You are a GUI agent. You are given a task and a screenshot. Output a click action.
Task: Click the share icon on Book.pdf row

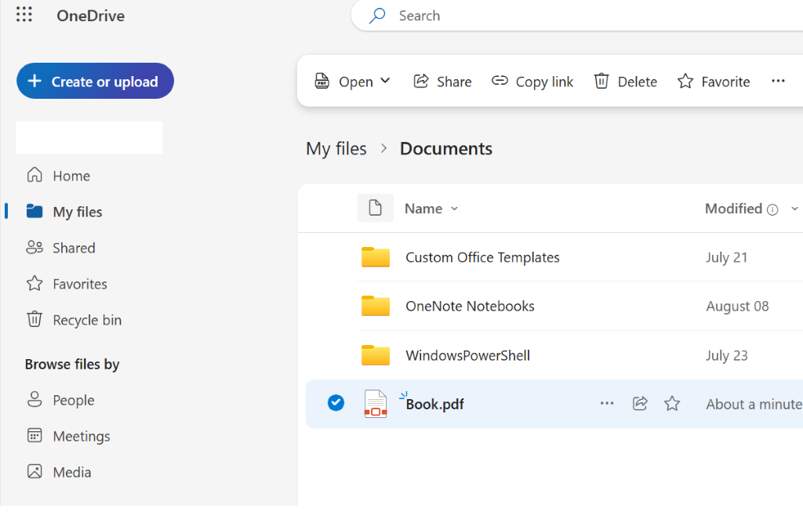(640, 404)
